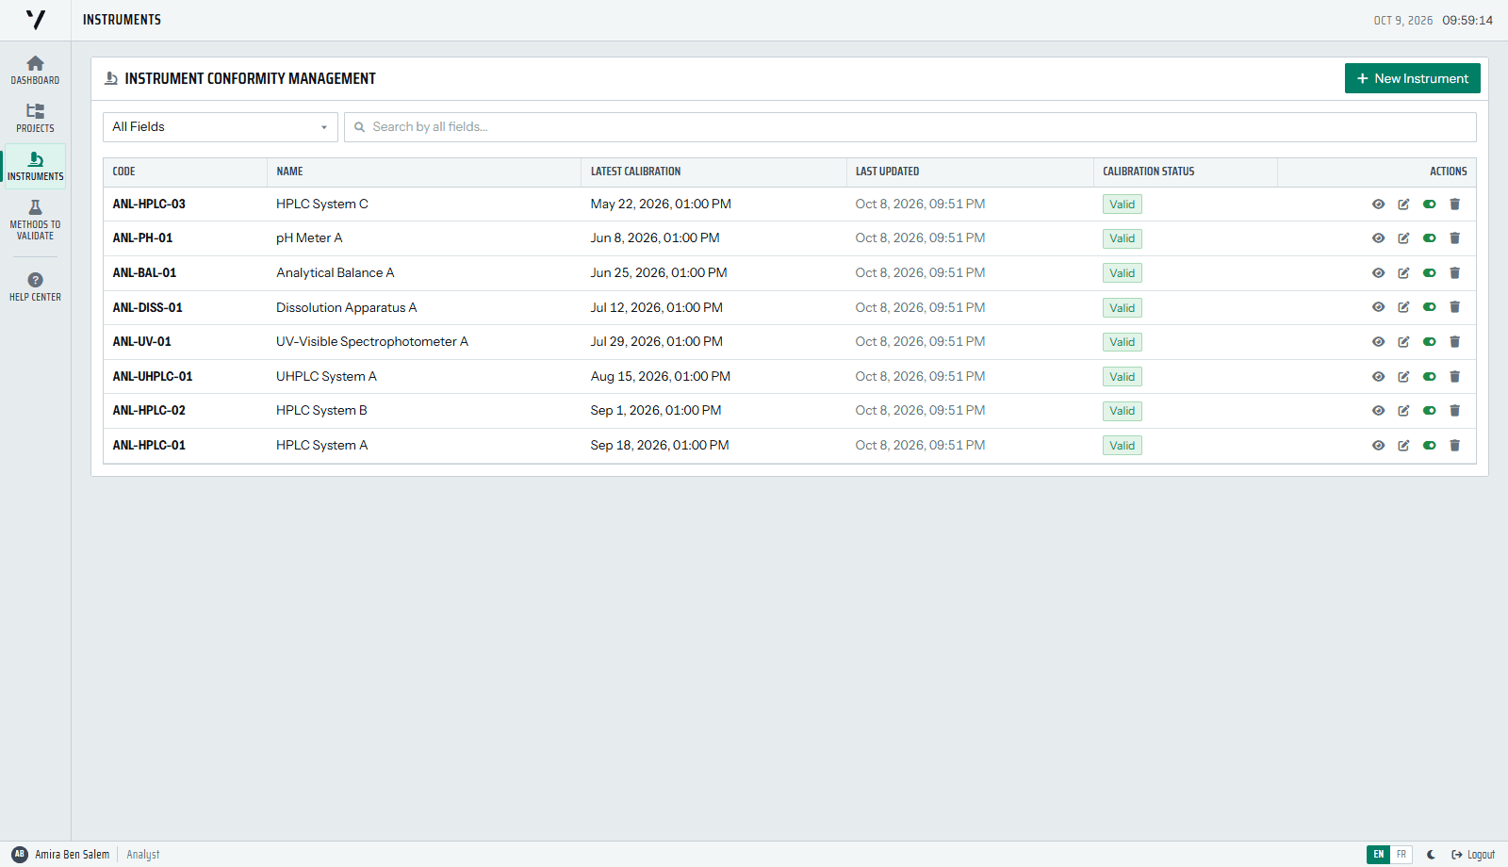This screenshot has height=867, width=1508.
Task: Switch language to FR
Action: [x=1401, y=855]
